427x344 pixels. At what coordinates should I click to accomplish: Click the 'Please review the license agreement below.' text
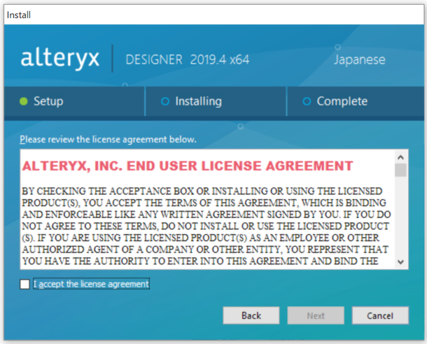click(x=108, y=139)
